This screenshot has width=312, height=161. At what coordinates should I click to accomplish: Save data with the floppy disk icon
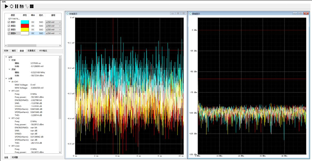pos(21,6)
